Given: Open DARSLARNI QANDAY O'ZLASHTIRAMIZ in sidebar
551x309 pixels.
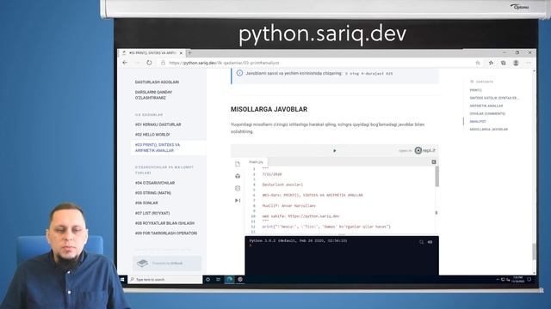Looking at the screenshot, I should 153,95.
